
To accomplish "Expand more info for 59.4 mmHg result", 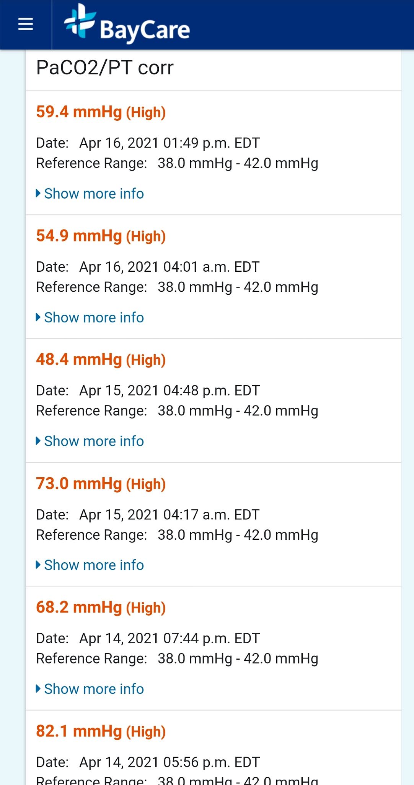I will click(90, 194).
